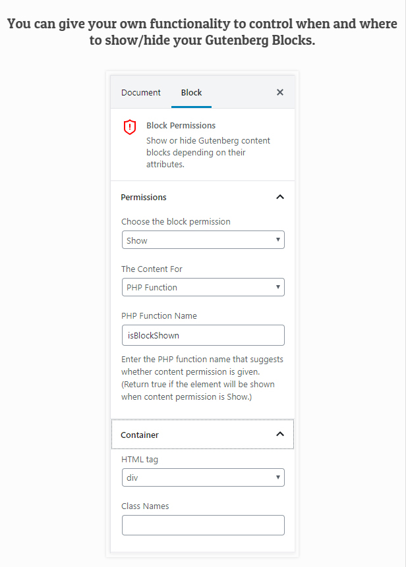Click the 'The Content For' label

click(152, 269)
